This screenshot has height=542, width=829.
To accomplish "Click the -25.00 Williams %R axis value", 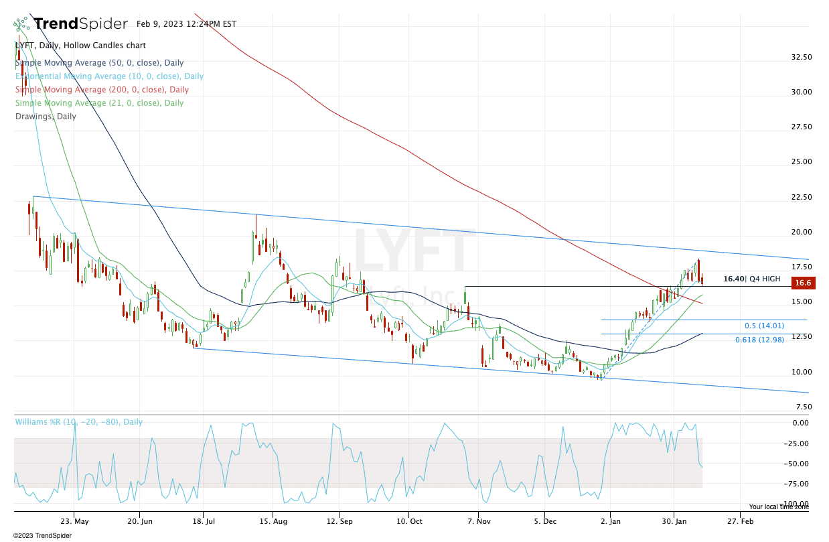I will point(798,444).
